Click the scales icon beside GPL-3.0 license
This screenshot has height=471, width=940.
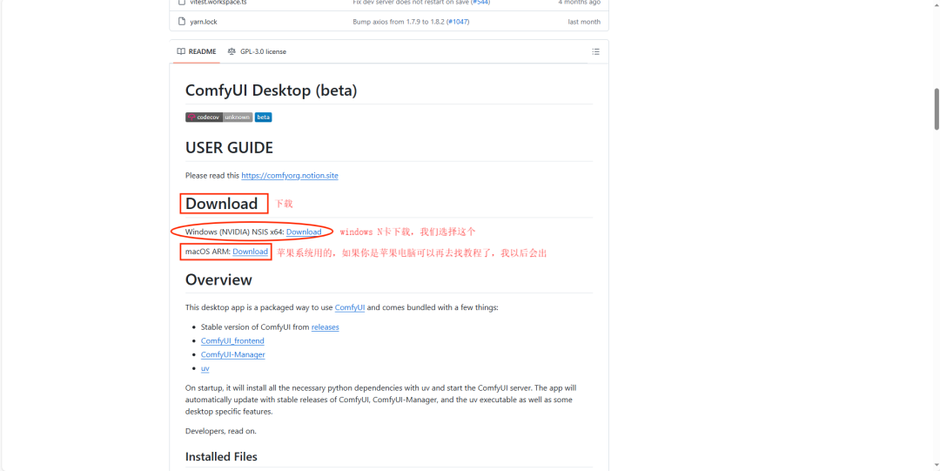pyautogui.click(x=232, y=51)
